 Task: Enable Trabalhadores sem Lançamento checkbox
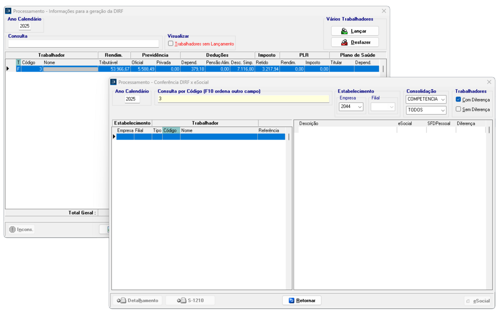coord(171,44)
